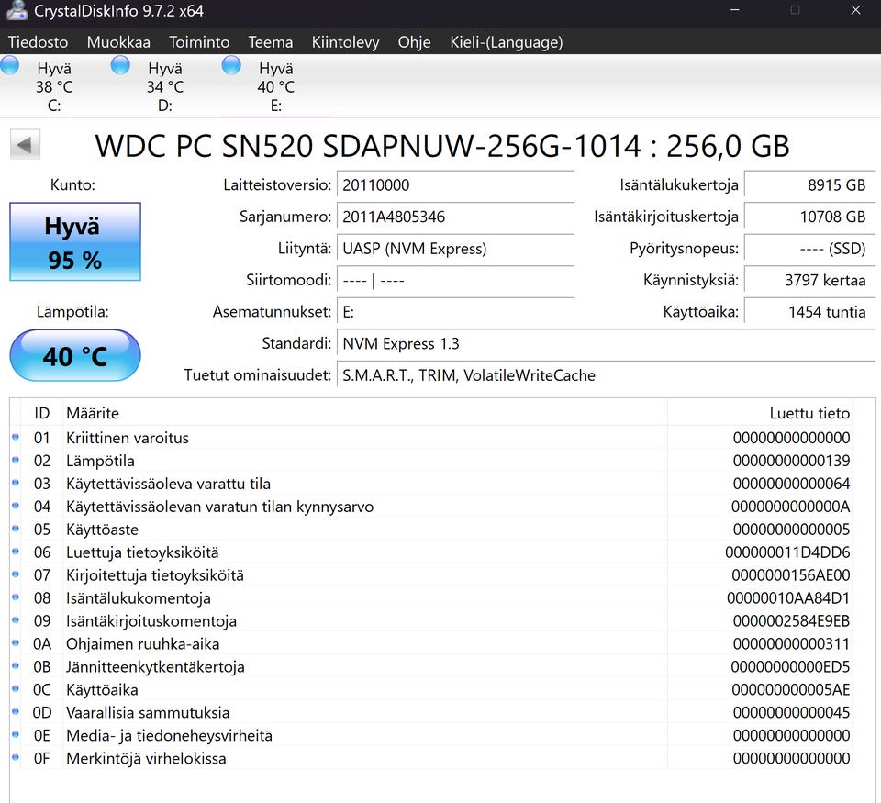The image size is (881, 803).
Task: Open the Kieli-(Language) menu
Action: point(507,42)
